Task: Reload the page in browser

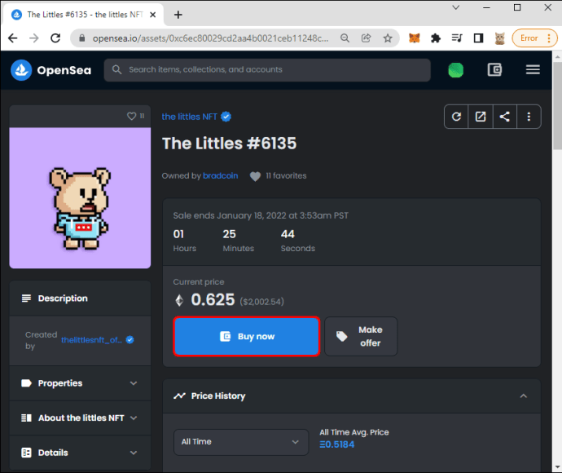Action: pos(55,38)
